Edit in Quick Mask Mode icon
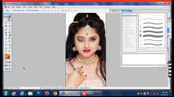Viewport: 174px width, 97px height. (x=9, y=62)
